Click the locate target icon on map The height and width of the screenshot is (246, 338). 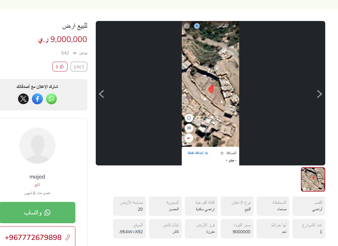(189, 118)
